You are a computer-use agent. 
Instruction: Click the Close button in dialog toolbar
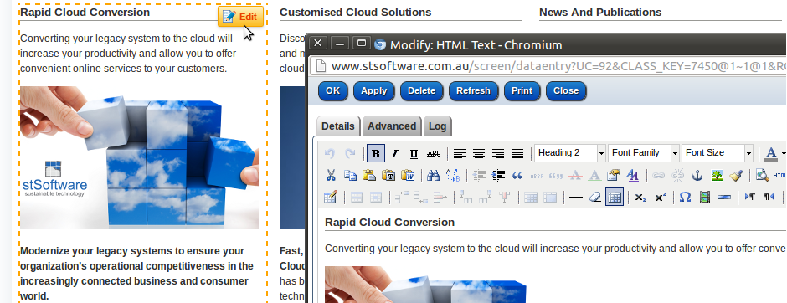(x=566, y=90)
